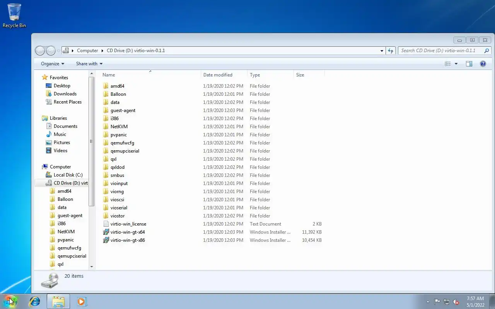Select qemupciserial folder in navigation tree

coord(72,256)
